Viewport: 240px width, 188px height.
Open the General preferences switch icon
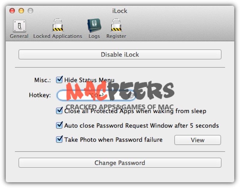pyautogui.click(x=19, y=26)
